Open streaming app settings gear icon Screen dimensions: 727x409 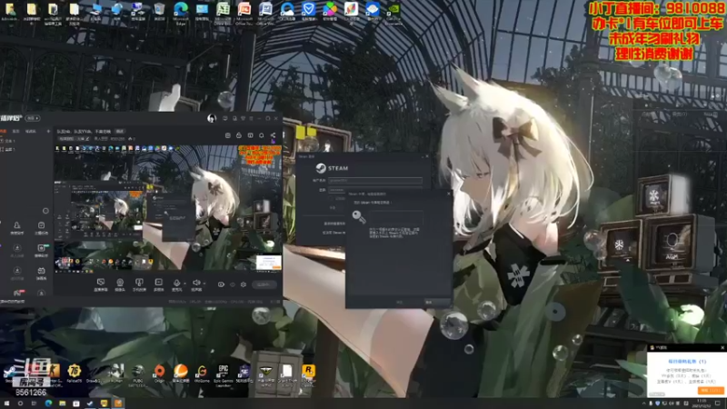tap(244, 284)
